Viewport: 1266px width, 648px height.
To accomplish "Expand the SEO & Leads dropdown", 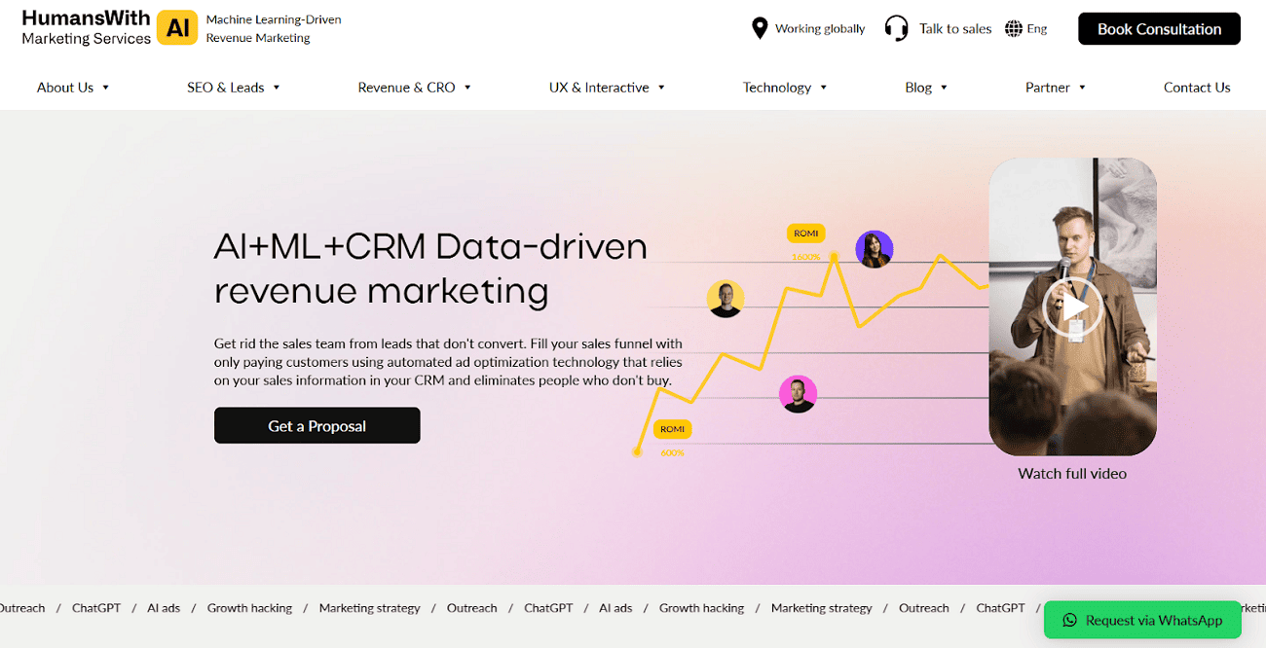I will pos(234,88).
